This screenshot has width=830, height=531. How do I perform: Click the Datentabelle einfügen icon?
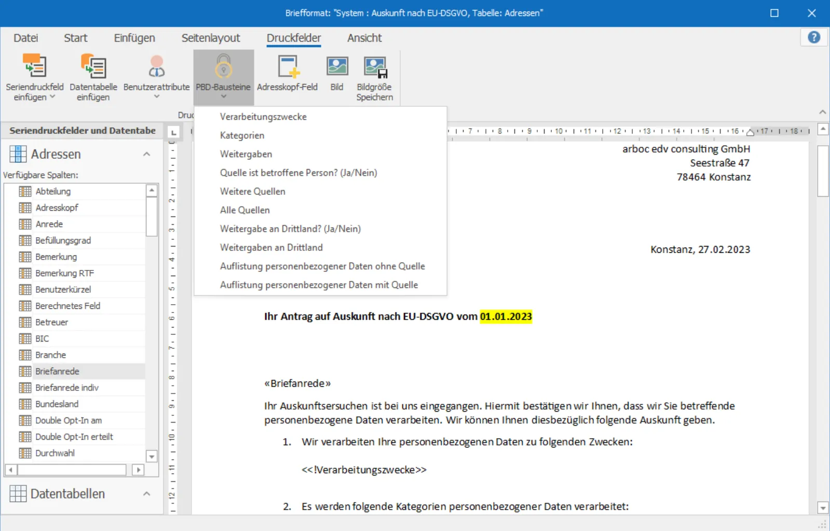point(93,66)
